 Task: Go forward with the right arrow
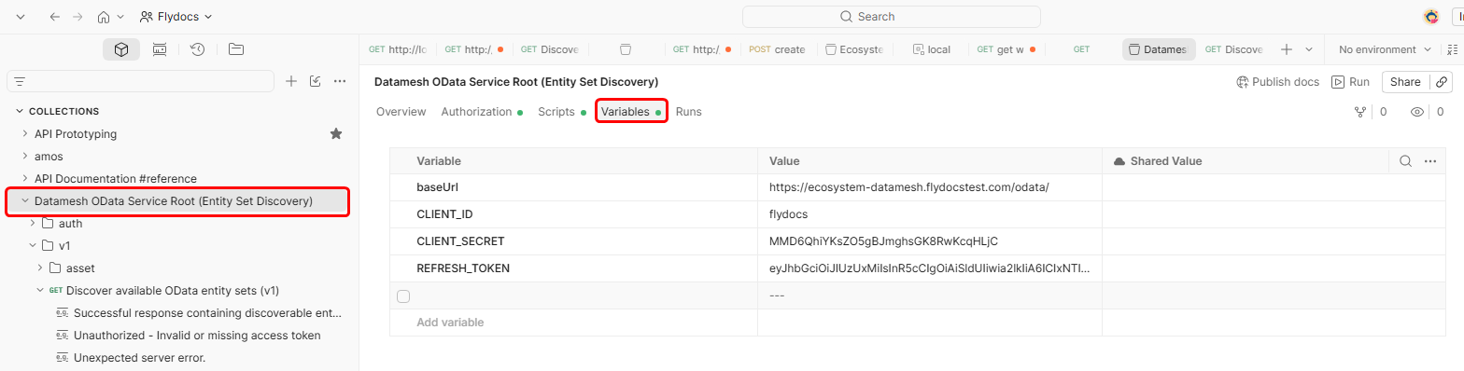pos(78,17)
